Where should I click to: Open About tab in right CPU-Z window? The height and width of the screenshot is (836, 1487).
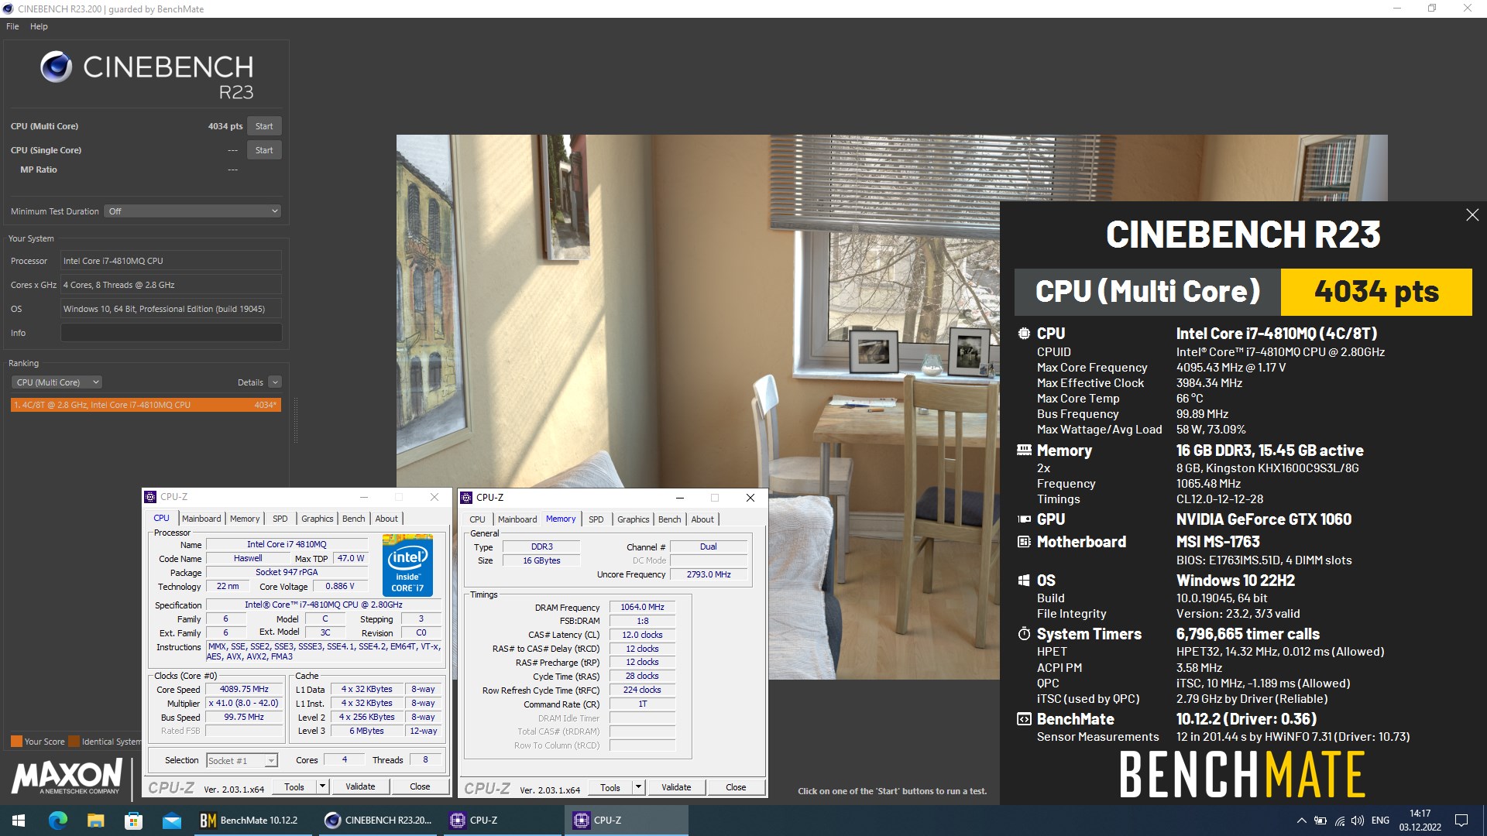702,519
